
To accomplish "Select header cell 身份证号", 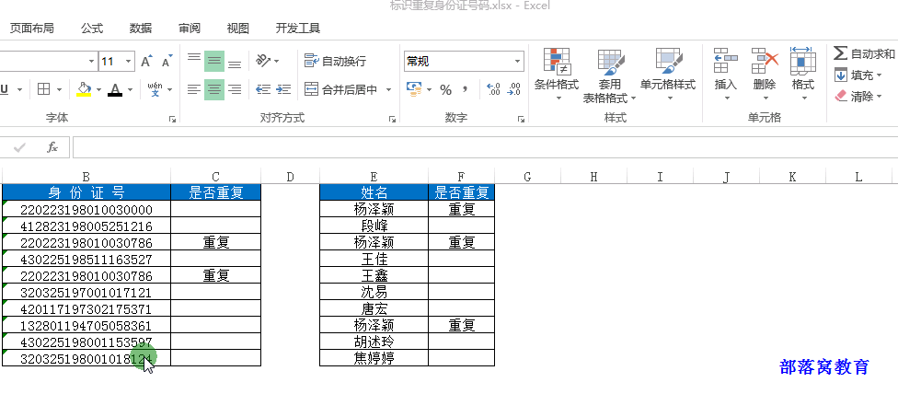I will click(x=86, y=192).
